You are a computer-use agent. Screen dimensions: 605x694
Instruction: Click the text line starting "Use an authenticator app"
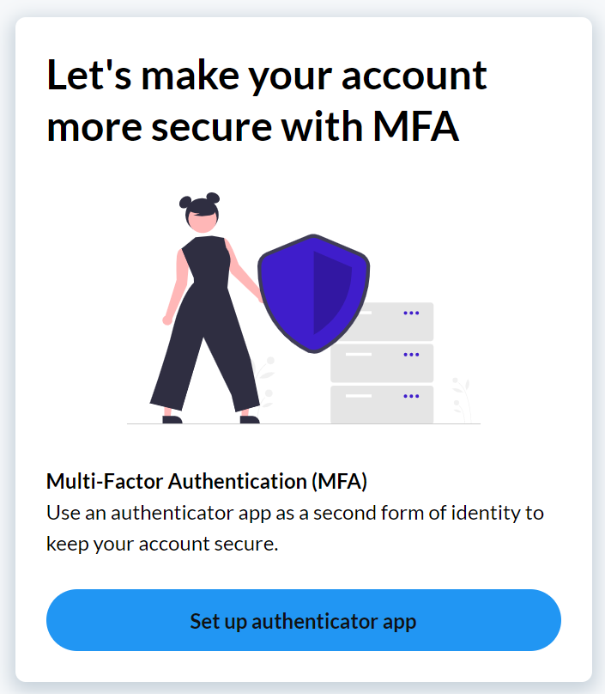294,513
